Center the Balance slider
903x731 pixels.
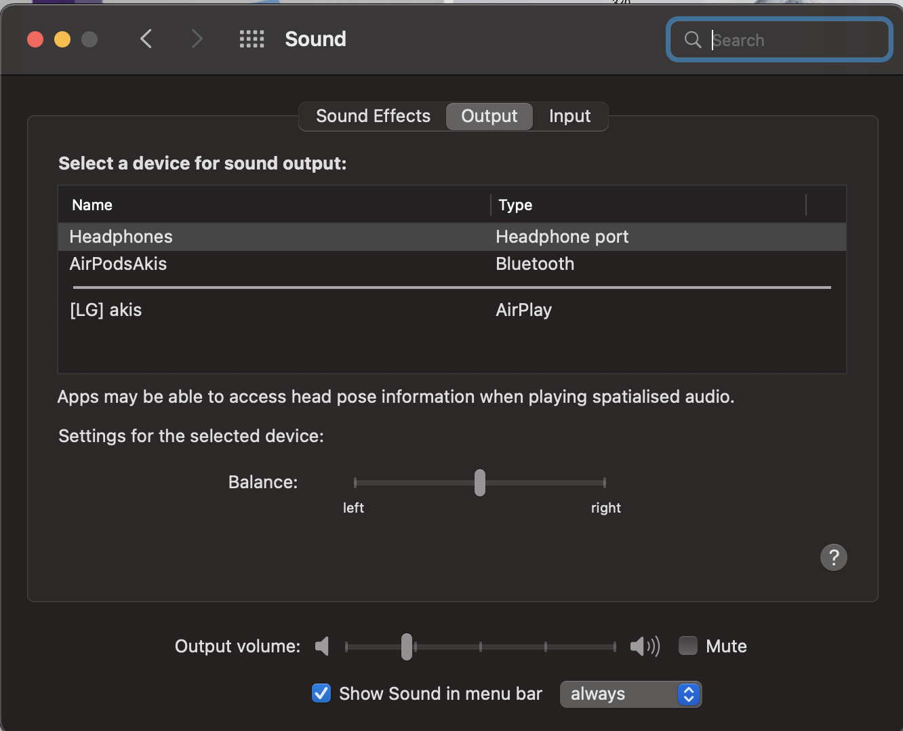tap(479, 482)
